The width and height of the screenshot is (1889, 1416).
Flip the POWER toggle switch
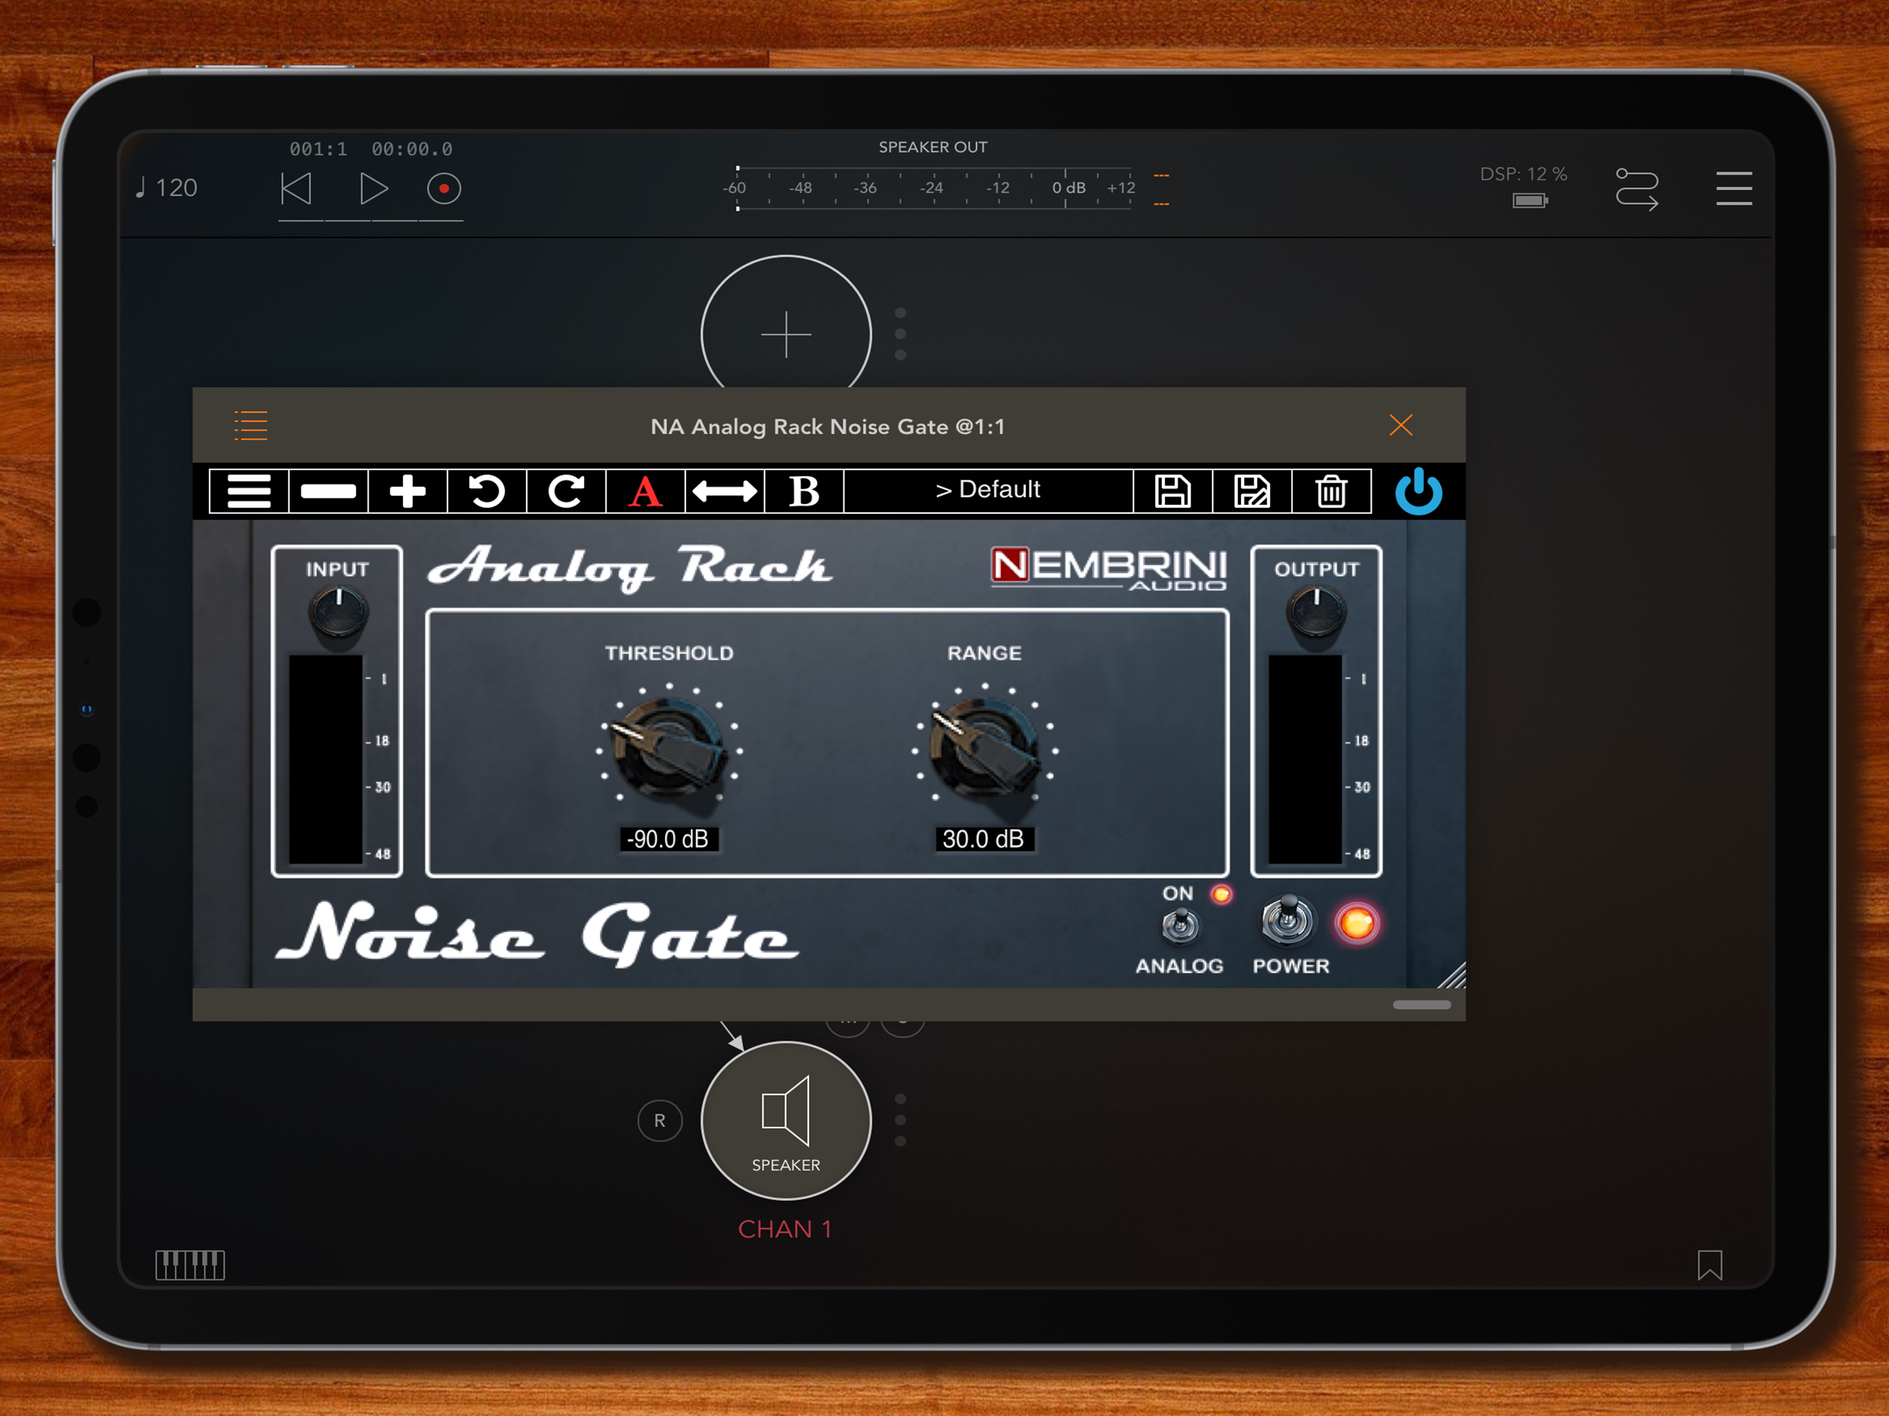click(x=1288, y=921)
